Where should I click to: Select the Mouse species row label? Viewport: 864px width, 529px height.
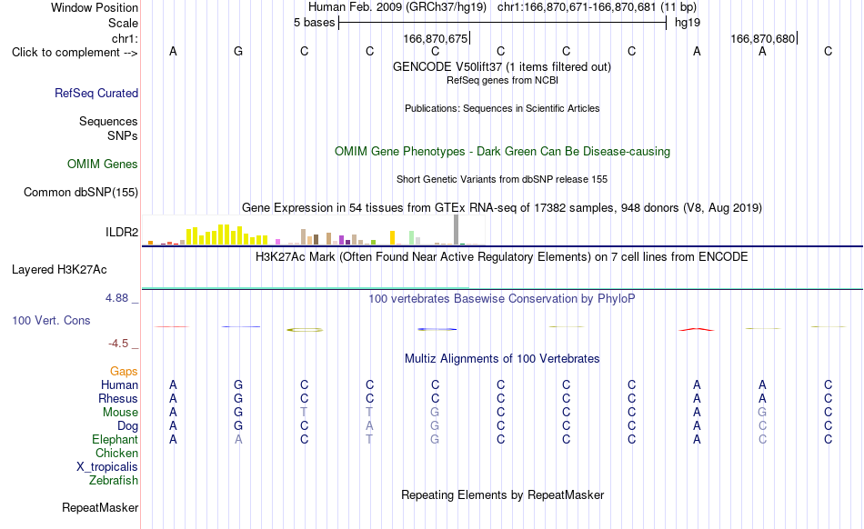pyautogui.click(x=120, y=412)
